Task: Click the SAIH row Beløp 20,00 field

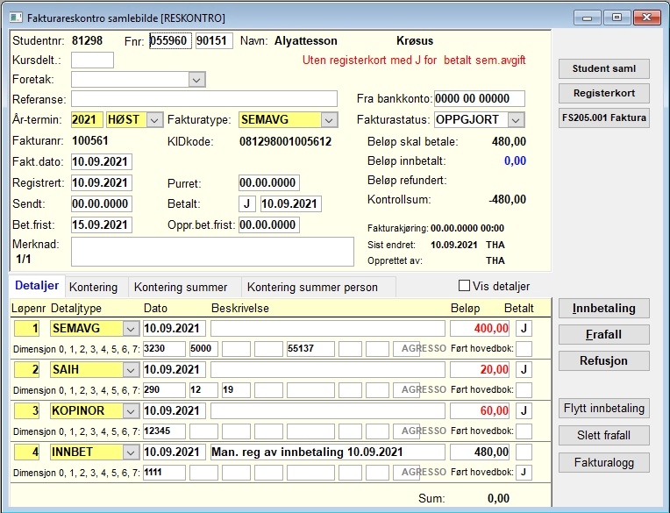Action: (x=480, y=369)
